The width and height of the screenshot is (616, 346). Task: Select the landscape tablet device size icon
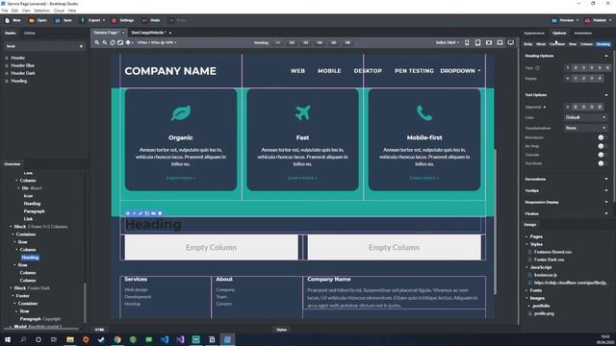coord(489,42)
